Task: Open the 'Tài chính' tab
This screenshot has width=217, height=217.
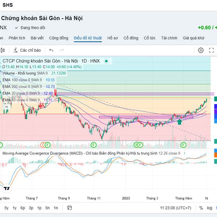Action: tap(169, 38)
